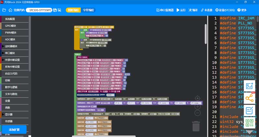The width and height of the screenshot is (259, 137).
Task: Click code line 2 #define PLL_NO
Action: [x=236, y=23]
